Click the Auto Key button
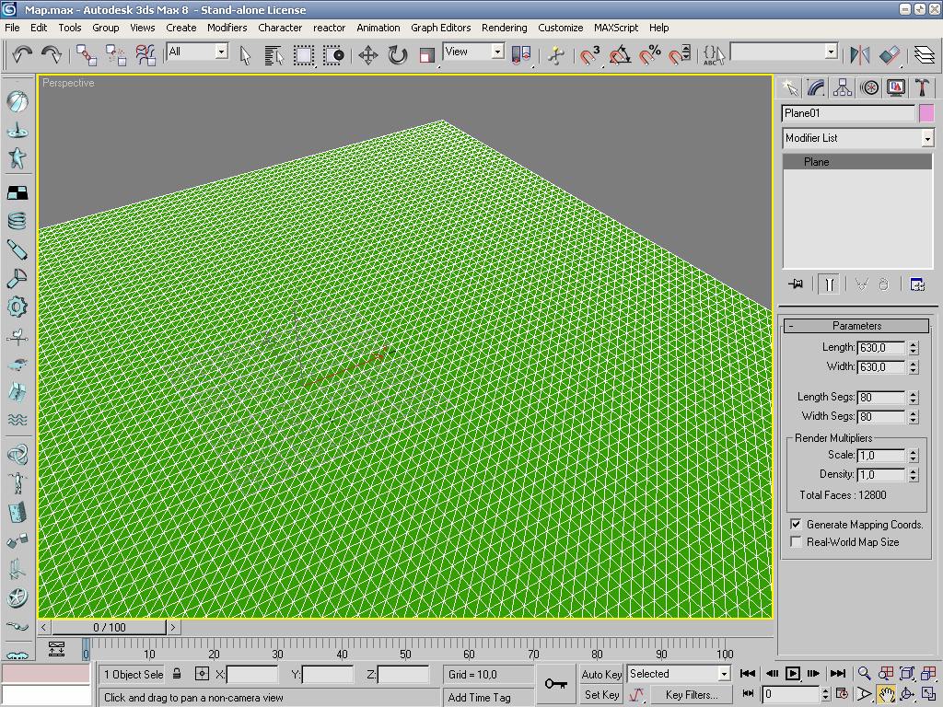Screen dimensions: 943x707 point(601,674)
